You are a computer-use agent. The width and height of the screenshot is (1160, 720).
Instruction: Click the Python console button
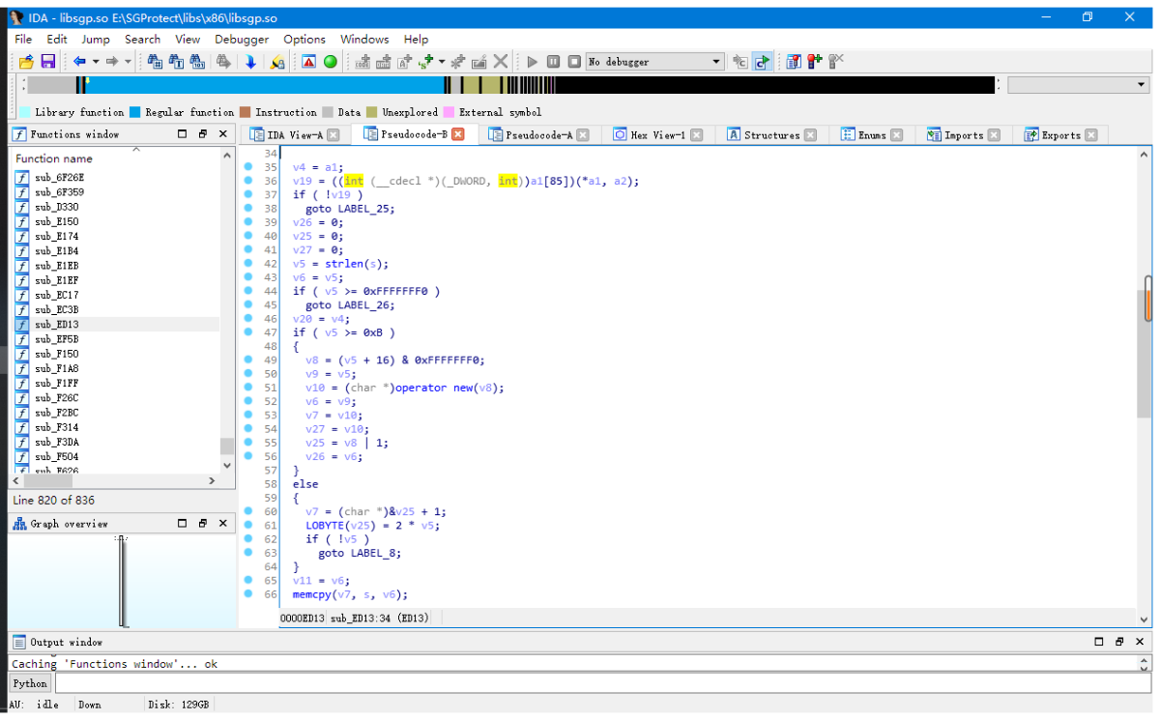(30, 683)
